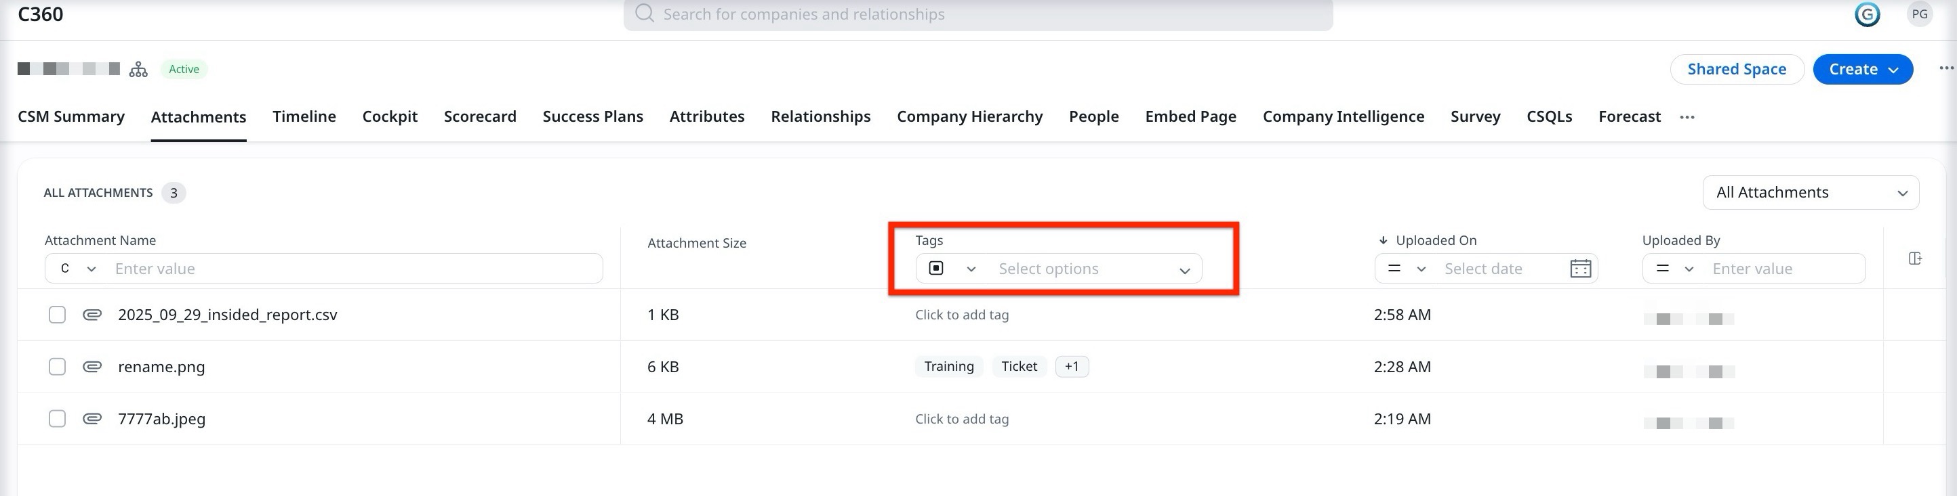Open the company hierarchy icon beside Active

138,69
